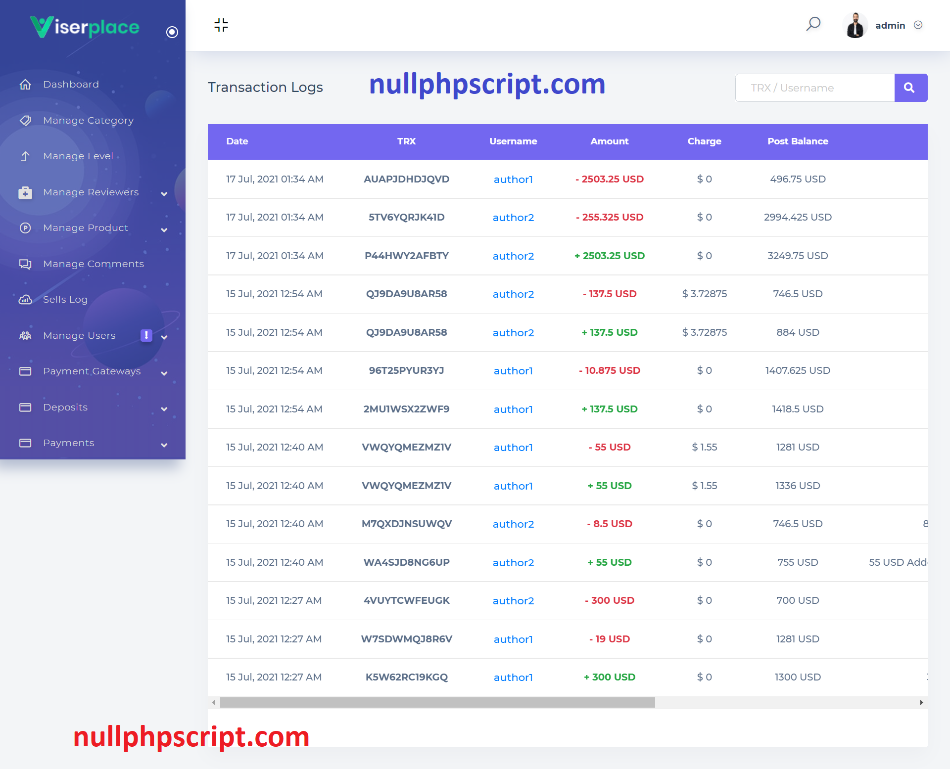The width and height of the screenshot is (950, 769).
Task: Click the Manage Comments chat icon
Action: [25, 264]
